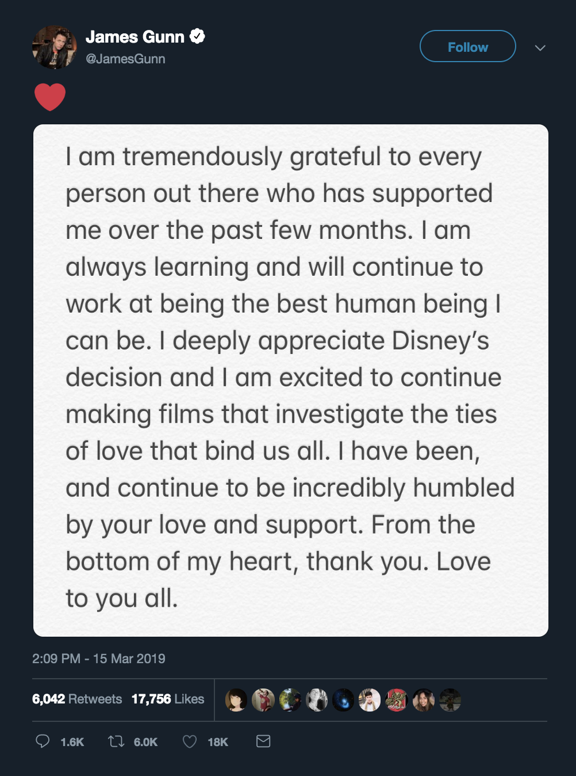Viewport: 576px width, 776px height.
Task: Click the 2:09 PM - 15 Mar 2019 timestamp
Action: tap(99, 659)
